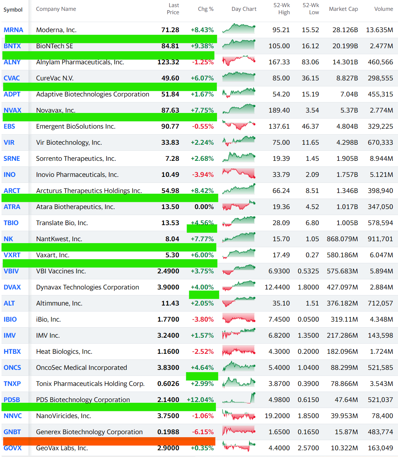398x457 pixels.
Task: Sort table by Company Name header
Action: click(56, 9)
